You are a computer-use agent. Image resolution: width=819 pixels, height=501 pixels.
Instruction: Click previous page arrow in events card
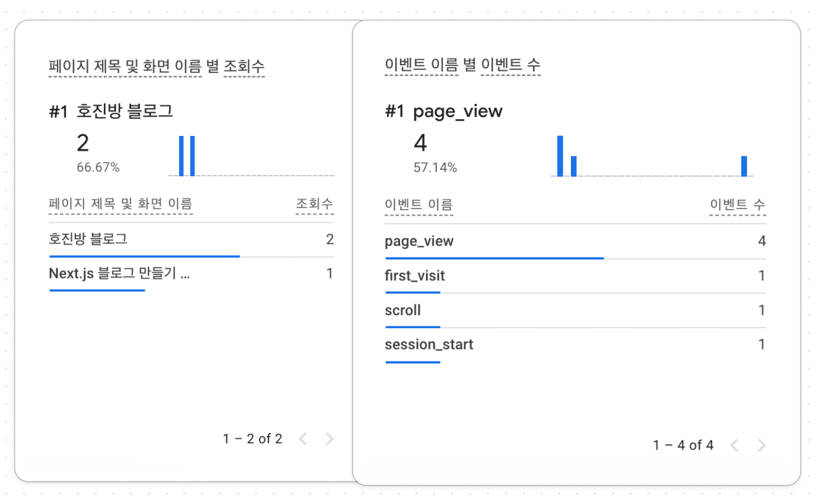[x=734, y=446]
